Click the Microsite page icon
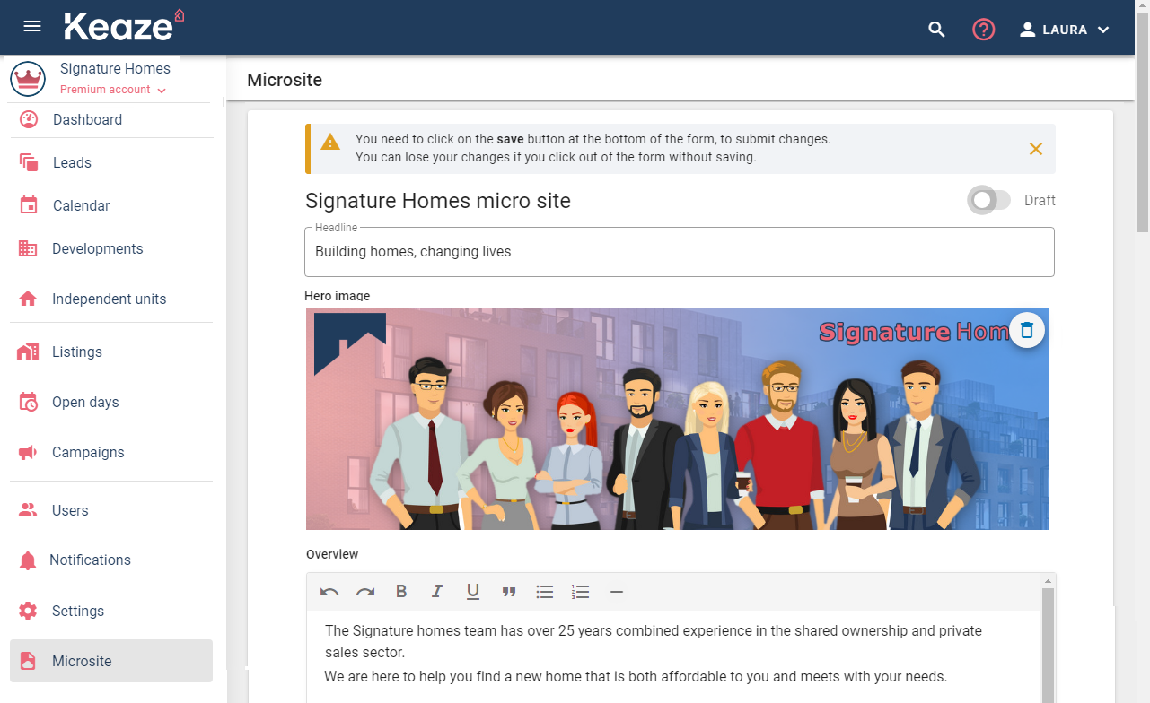1150x703 pixels. coord(28,661)
